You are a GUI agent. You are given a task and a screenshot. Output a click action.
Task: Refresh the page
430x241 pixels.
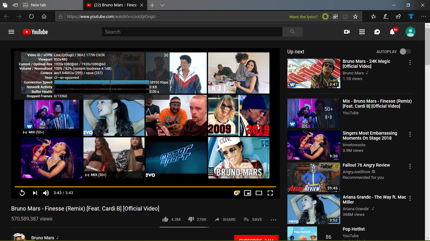click(31, 17)
